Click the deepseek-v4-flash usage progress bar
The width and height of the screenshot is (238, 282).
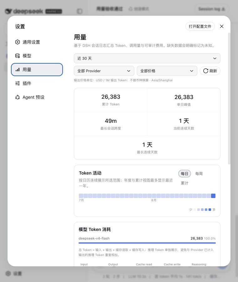click(147, 243)
